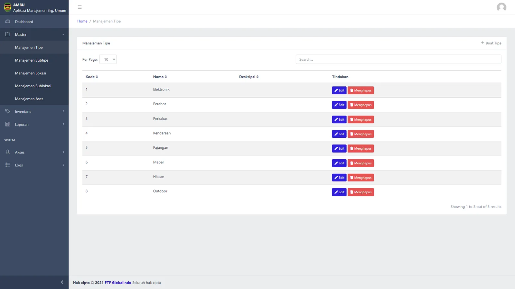Click the Inventaris tag icon
Image resolution: width=515 pixels, height=289 pixels.
coord(8,111)
